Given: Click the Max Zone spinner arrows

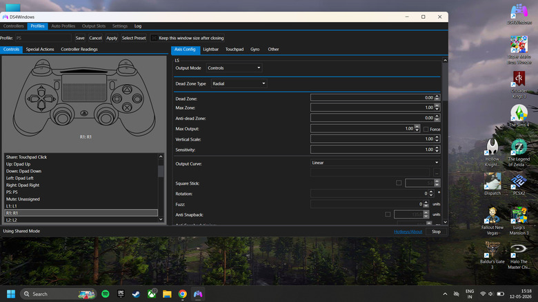Looking at the screenshot, I should [437, 108].
